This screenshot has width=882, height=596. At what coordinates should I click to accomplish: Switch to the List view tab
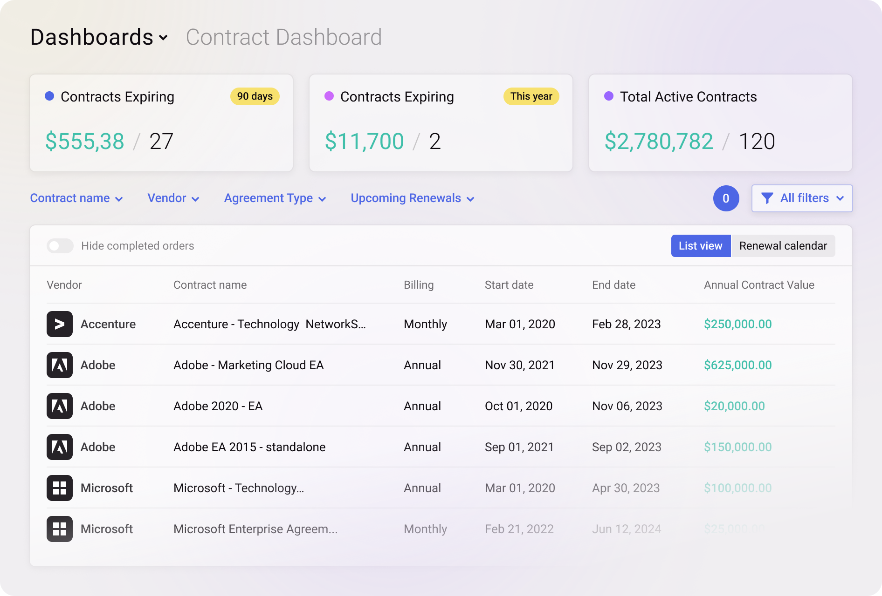[701, 246]
